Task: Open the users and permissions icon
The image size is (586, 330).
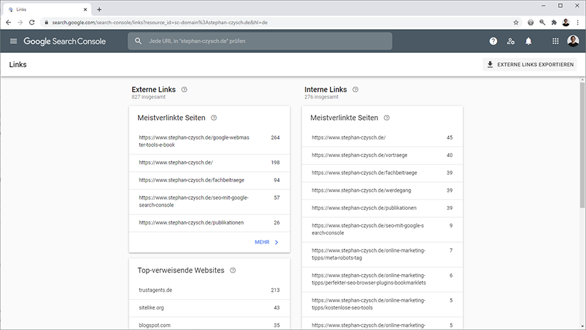Action: click(511, 41)
